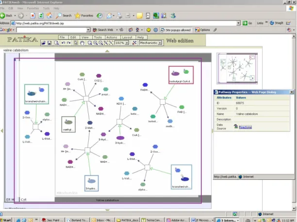Collapse the top panel using up arrow
This screenshot has width=297, height=222.
pyautogui.click(x=107, y=51)
